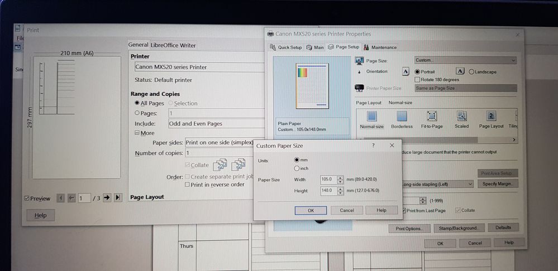Click the Portrait orientation icon

[x=406, y=71]
